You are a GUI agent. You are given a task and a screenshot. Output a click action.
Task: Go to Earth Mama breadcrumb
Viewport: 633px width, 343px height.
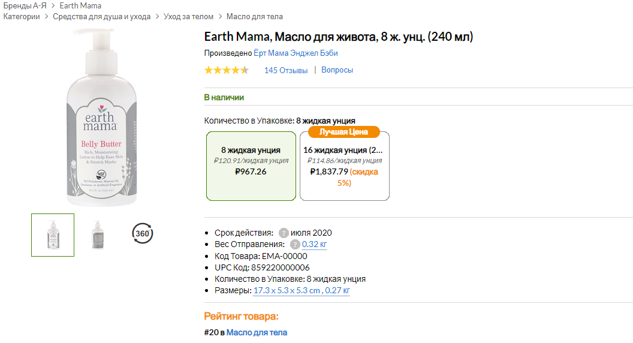coord(80,5)
